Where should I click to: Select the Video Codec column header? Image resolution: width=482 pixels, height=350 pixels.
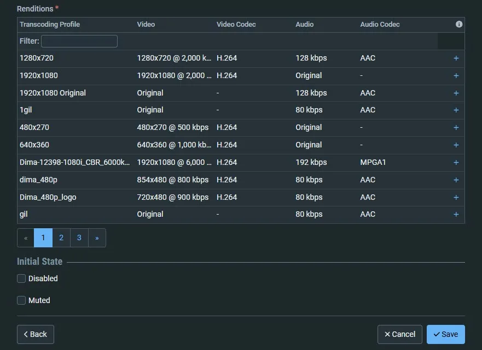(x=236, y=25)
